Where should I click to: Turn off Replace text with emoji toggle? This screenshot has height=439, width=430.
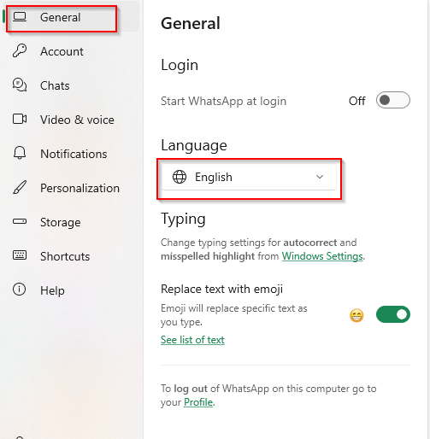[x=393, y=314]
